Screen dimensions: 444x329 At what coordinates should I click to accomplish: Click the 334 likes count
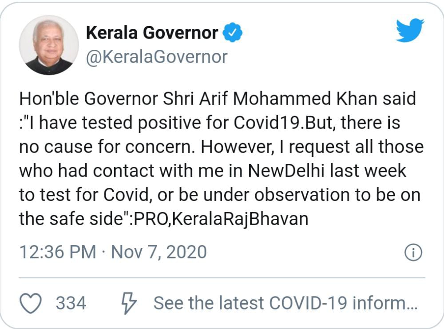71,303
